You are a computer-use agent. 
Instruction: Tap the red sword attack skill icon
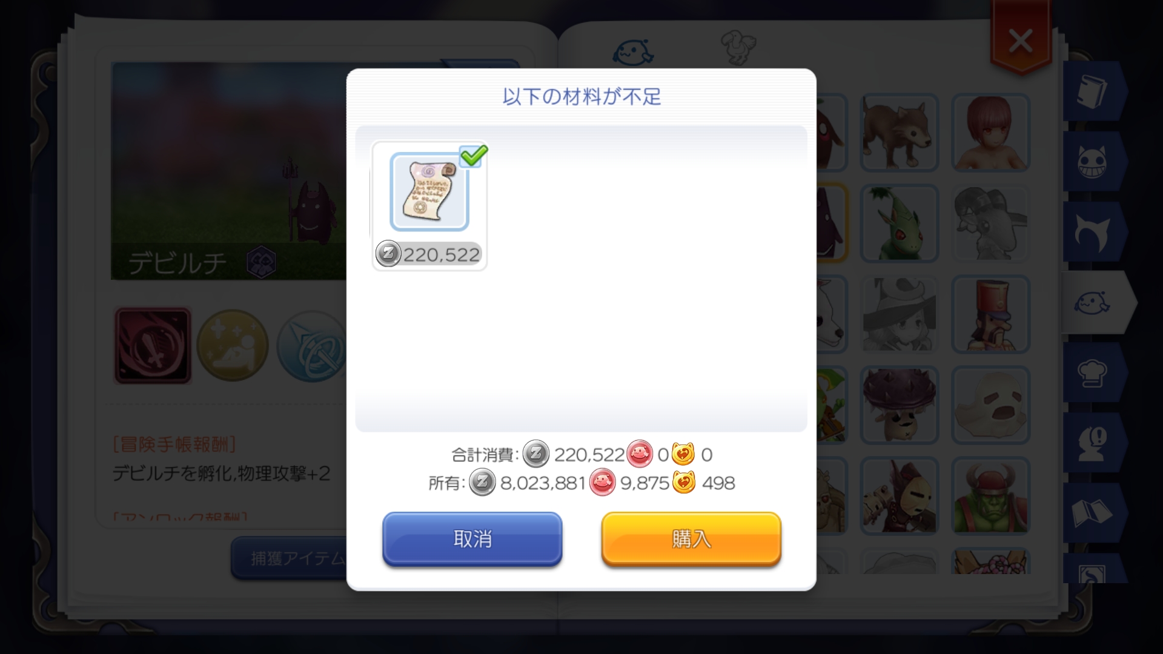pyautogui.click(x=153, y=346)
